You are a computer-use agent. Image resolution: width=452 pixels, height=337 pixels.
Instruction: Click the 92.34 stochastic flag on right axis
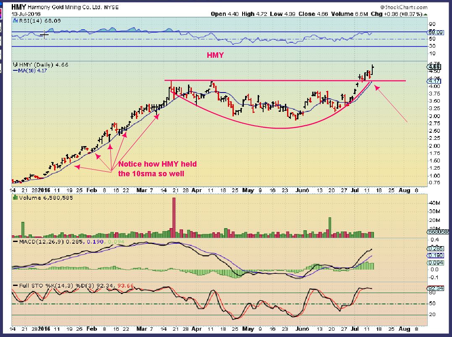pos(436,288)
